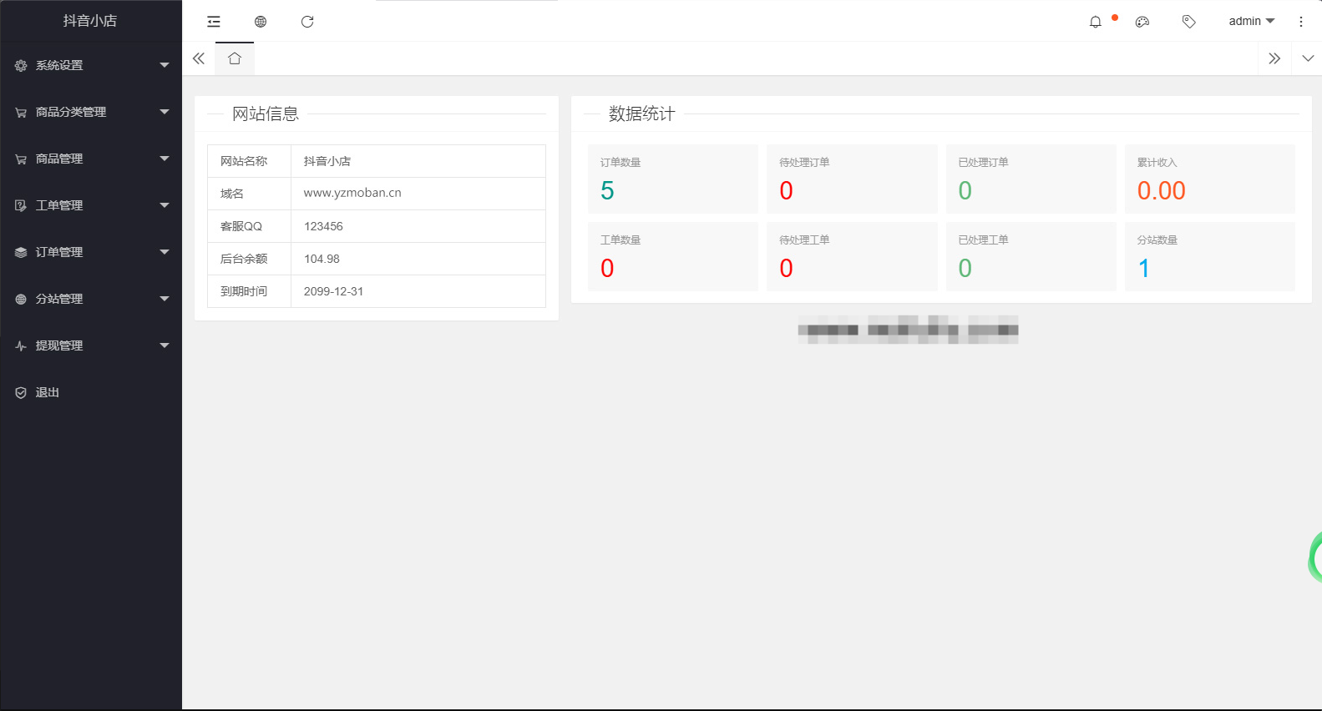The image size is (1322, 711).
Task: Expand the 商品管理 sidebar menu
Action: tap(91, 159)
